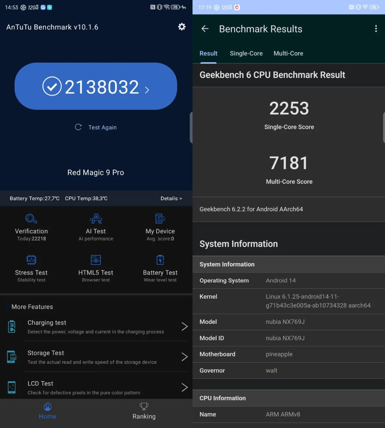Open temperature Details link
This screenshot has width=385, height=428.
point(171,198)
